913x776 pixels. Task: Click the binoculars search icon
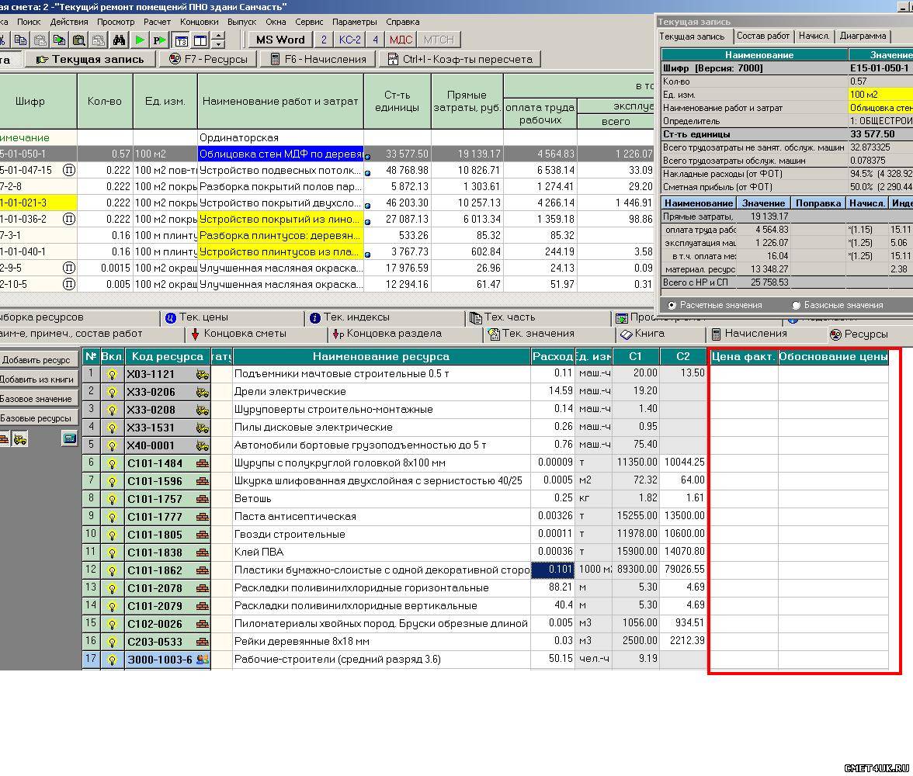pyautogui.click(x=119, y=40)
